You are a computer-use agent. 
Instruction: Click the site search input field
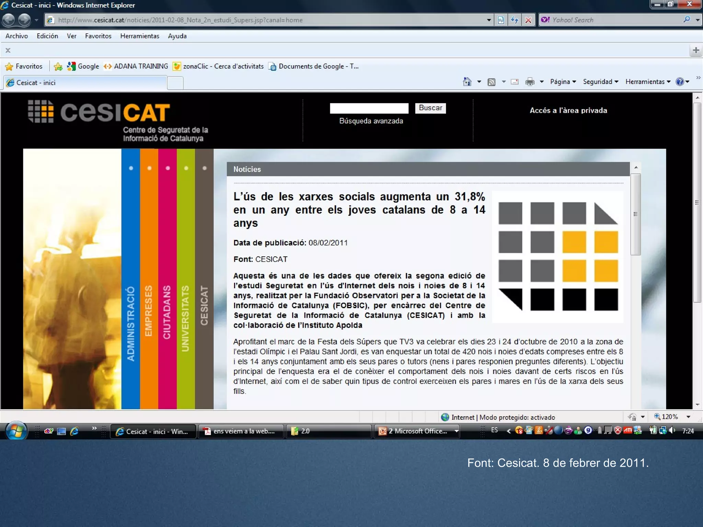[369, 108]
